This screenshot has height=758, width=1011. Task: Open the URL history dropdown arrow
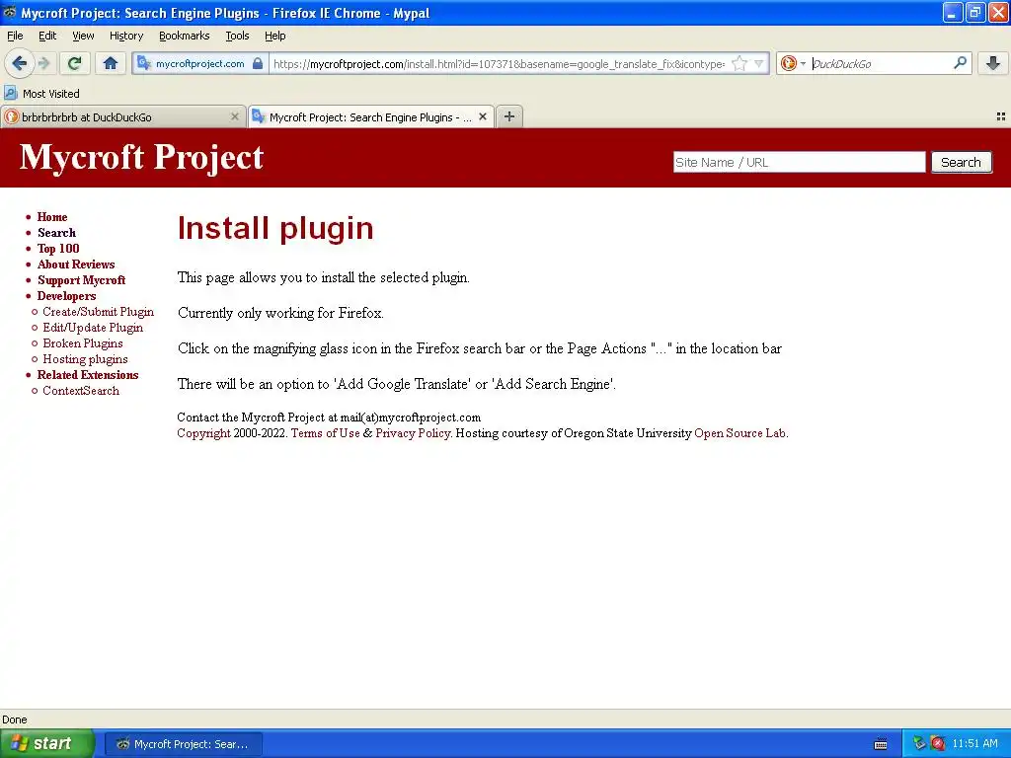pyautogui.click(x=759, y=63)
